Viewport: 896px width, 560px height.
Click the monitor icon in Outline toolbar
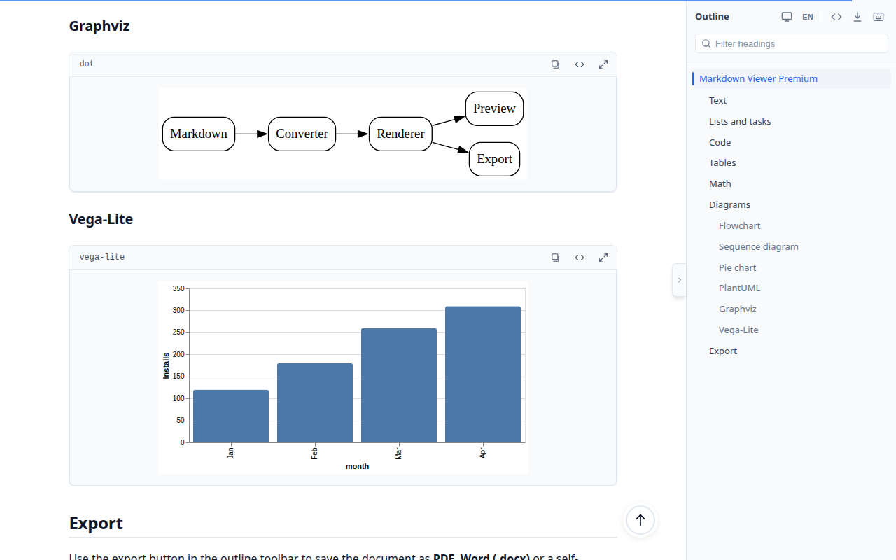point(787,17)
